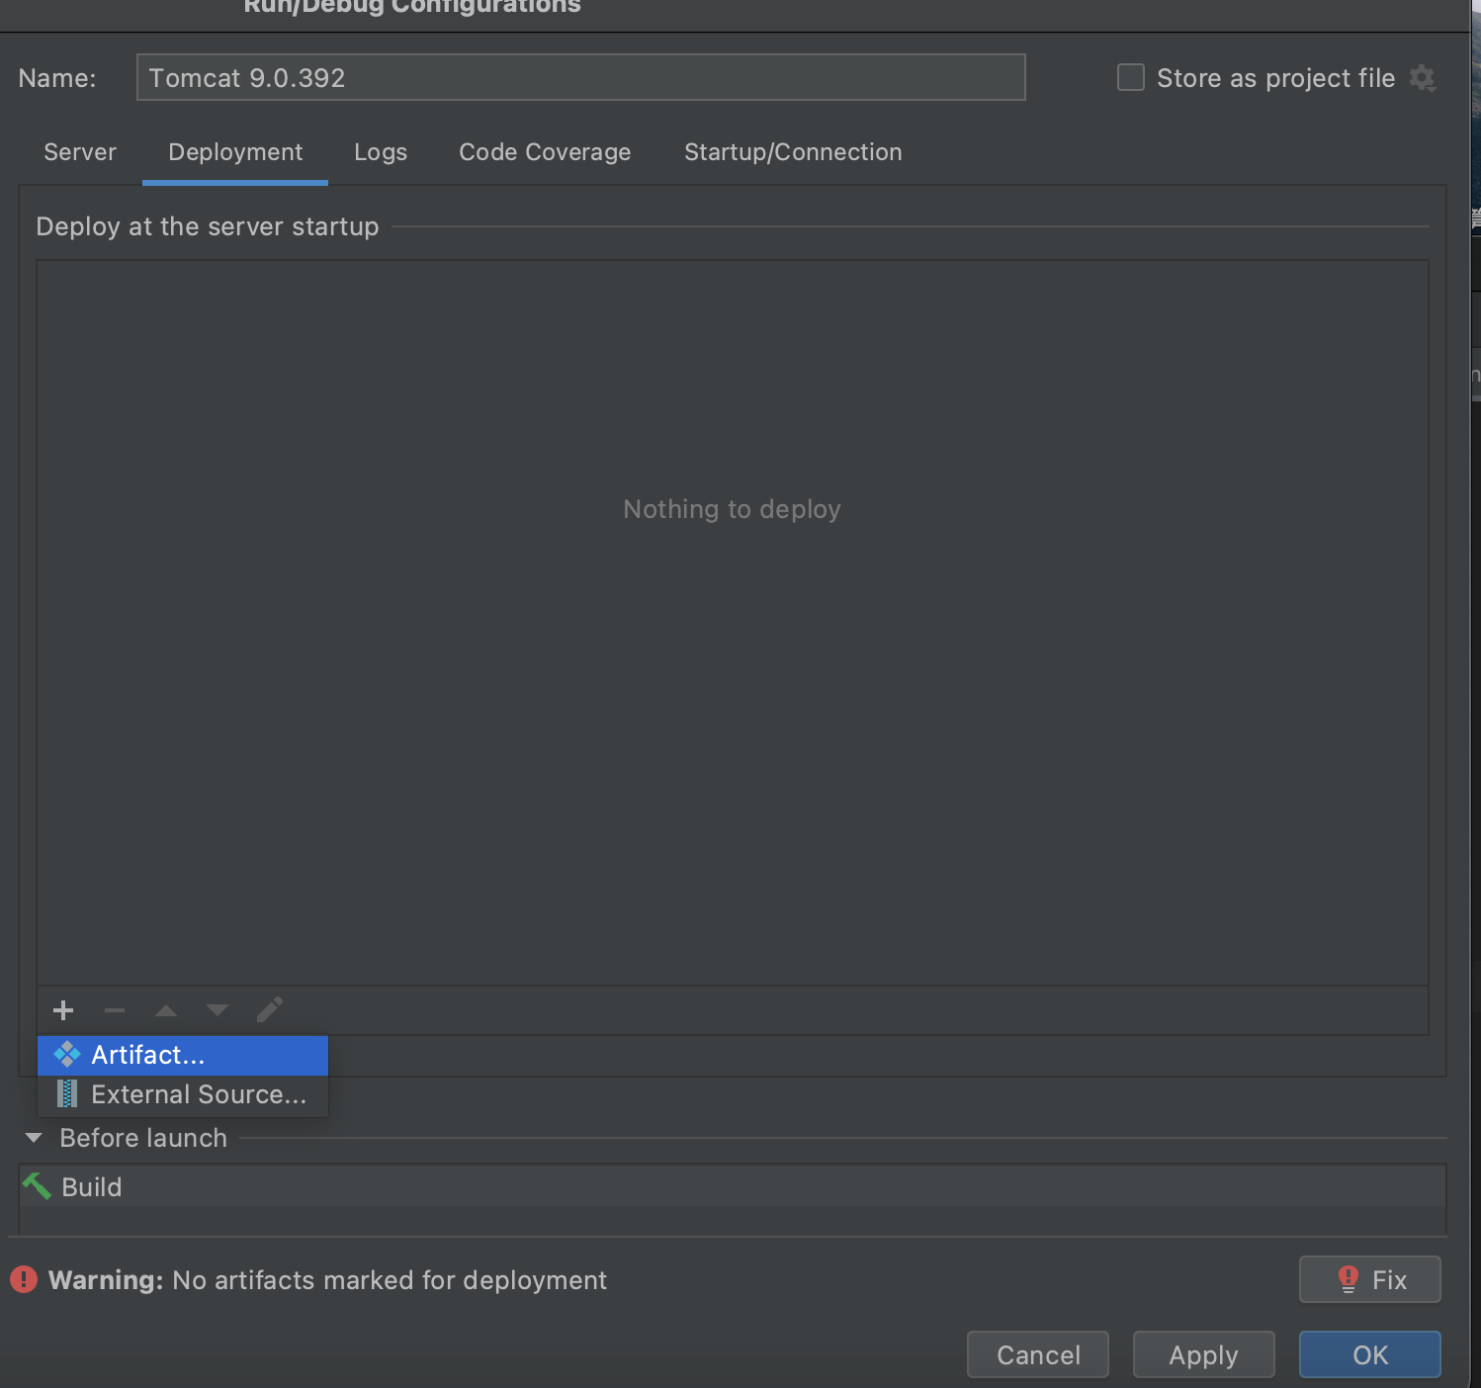
Task: Click the minus remove deployment icon
Action: pos(115,1010)
